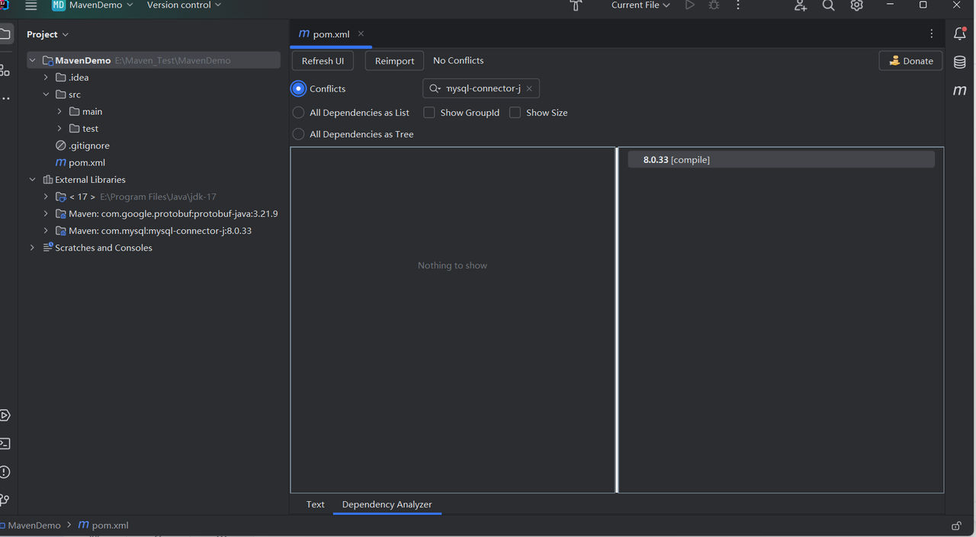The height and width of the screenshot is (537, 976).
Task: Switch to the Text tab
Action: [315, 504]
